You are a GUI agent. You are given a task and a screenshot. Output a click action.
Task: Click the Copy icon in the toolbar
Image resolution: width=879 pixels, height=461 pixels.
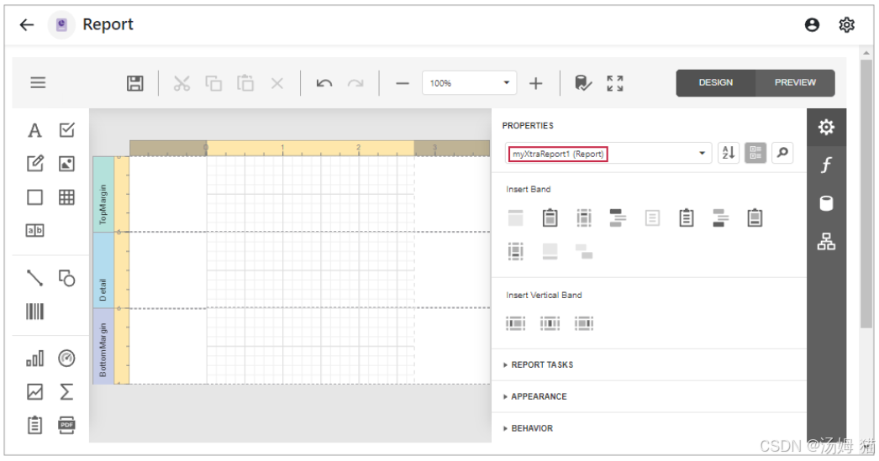(x=213, y=83)
